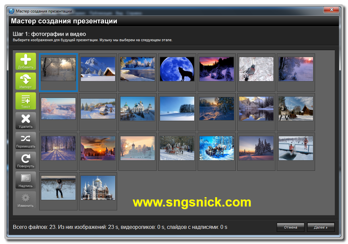Select the horse troika painting thumbnail
Image resolution: width=348 pixels, height=244 pixels.
click(x=217, y=148)
